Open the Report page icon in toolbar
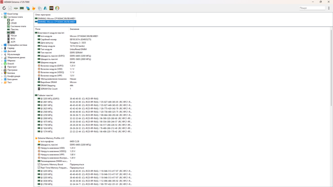This screenshot has height=187, width=333. [10, 8]
